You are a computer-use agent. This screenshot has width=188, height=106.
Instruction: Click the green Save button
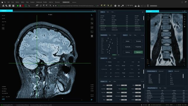coord(138,52)
